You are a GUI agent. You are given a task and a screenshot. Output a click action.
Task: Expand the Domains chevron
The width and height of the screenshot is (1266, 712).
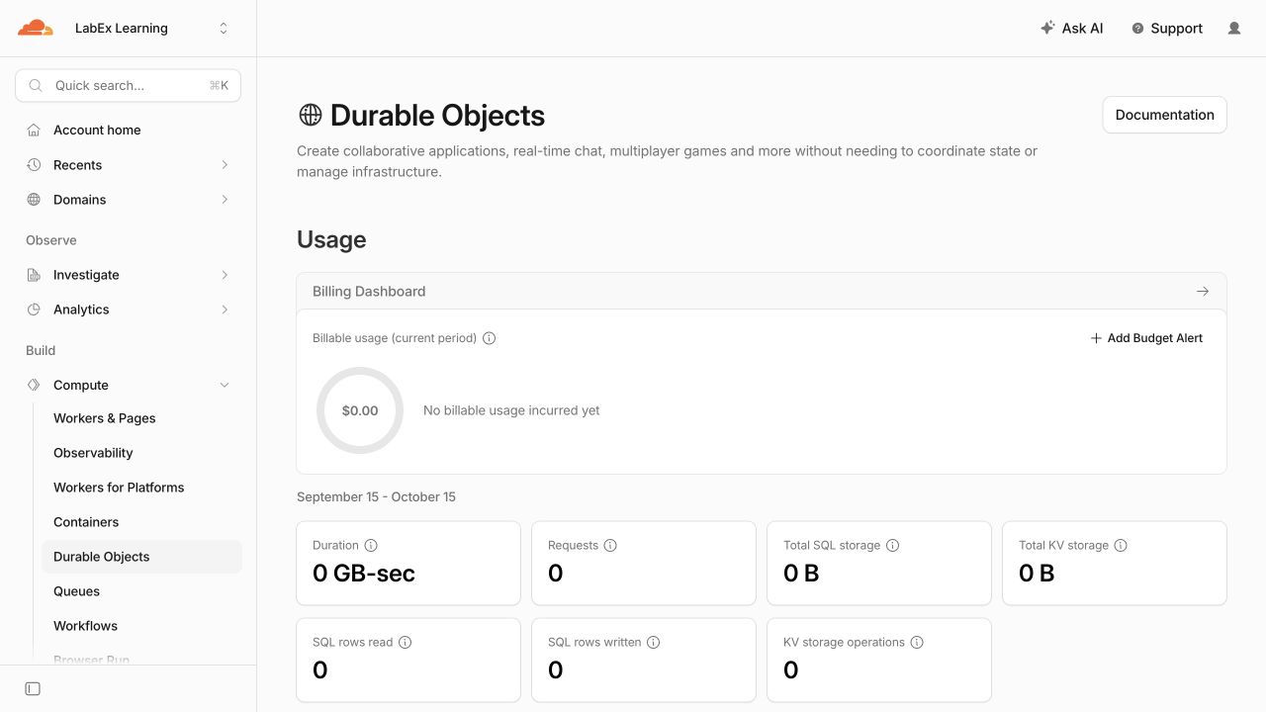[x=225, y=200]
